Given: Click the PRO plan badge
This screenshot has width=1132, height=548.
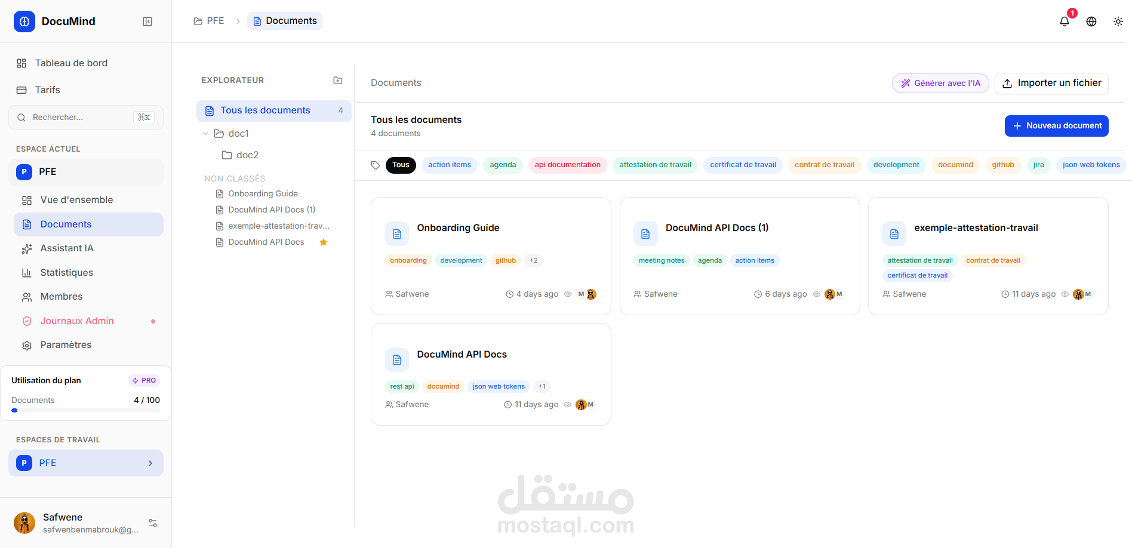Looking at the screenshot, I should 144,381.
